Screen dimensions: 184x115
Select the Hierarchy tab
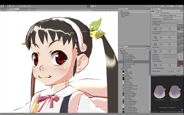pos(123,9)
